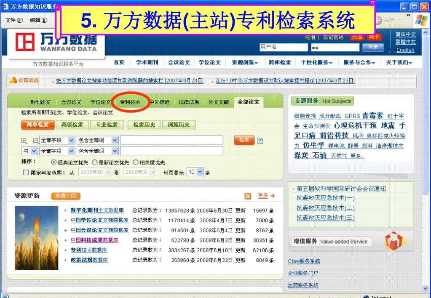Screen dimensions: 431x298
Task: Click the orange 检索 search button
Action: (244, 140)
